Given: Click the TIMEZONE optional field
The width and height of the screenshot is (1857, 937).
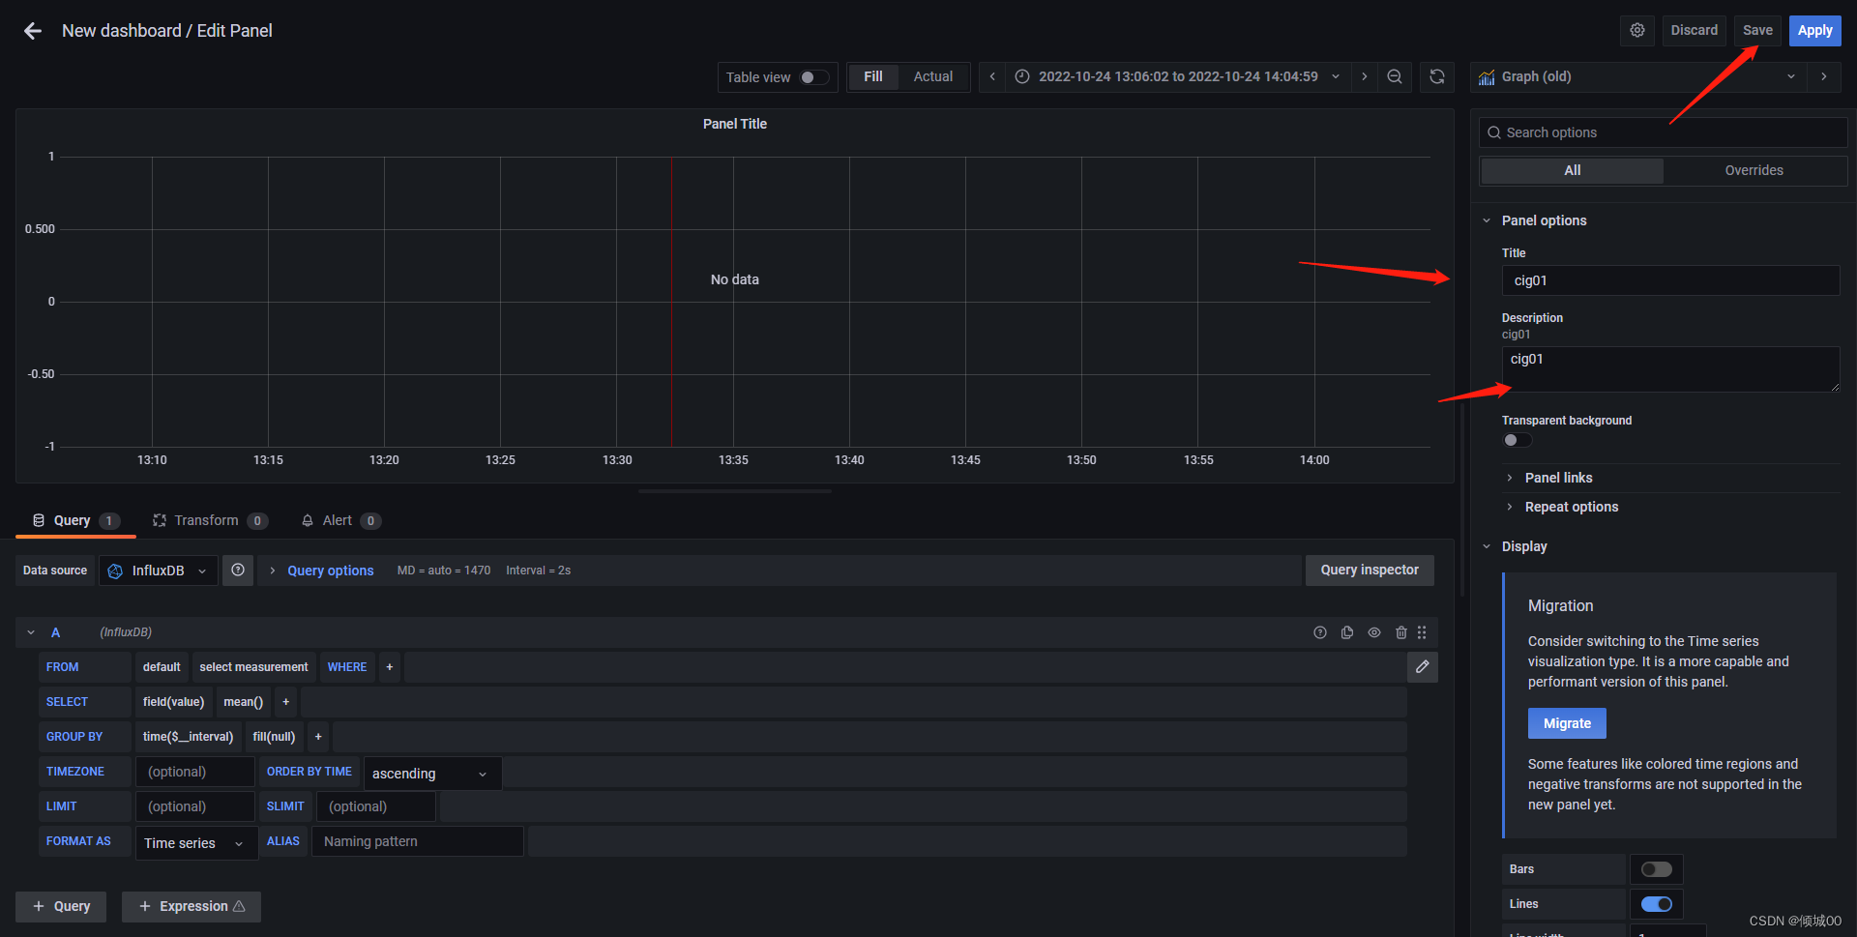Looking at the screenshot, I should click(x=195, y=772).
